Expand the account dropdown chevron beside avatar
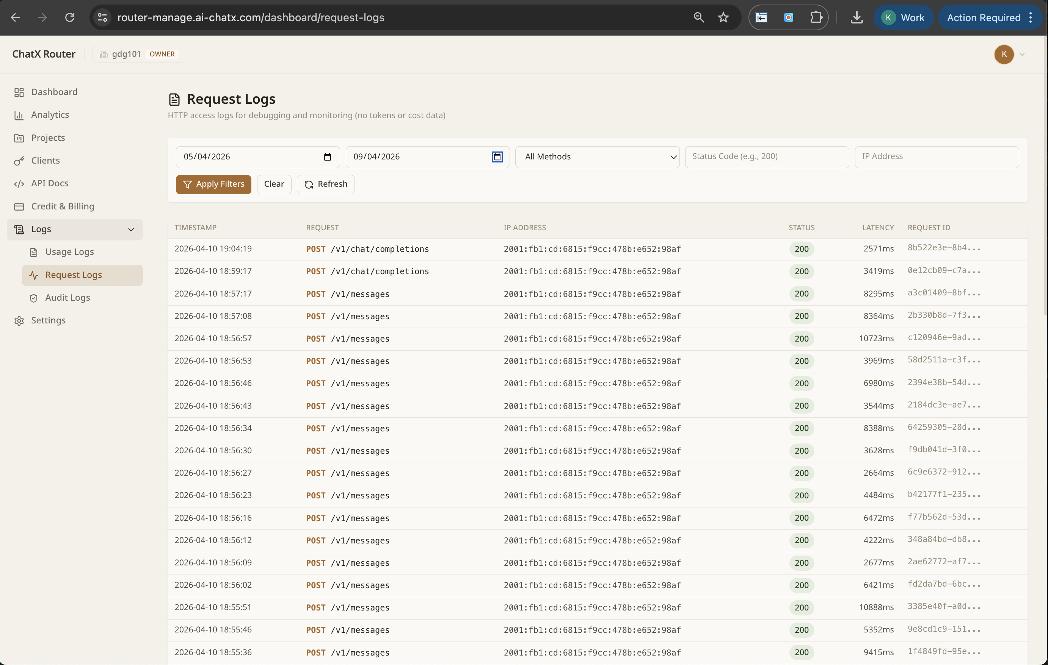This screenshot has width=1048, height=665. pyautogui.click(x=1022, y=54)
